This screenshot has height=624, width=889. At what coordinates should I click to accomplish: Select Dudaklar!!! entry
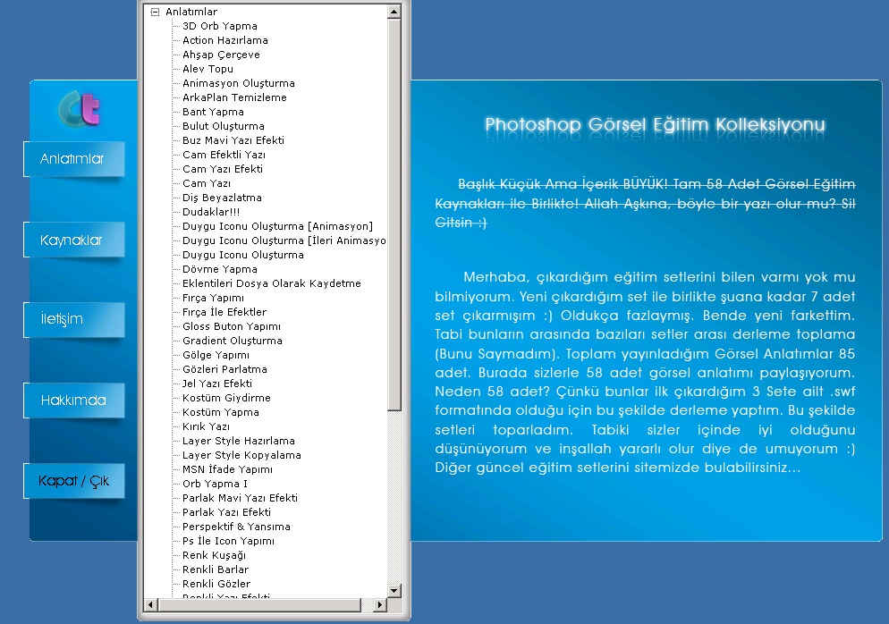tap(211, 212)
